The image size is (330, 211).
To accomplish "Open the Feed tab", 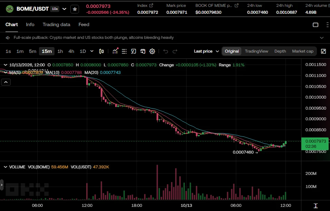I will 84,24.
